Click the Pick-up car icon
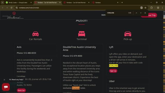 pos(128,34)
